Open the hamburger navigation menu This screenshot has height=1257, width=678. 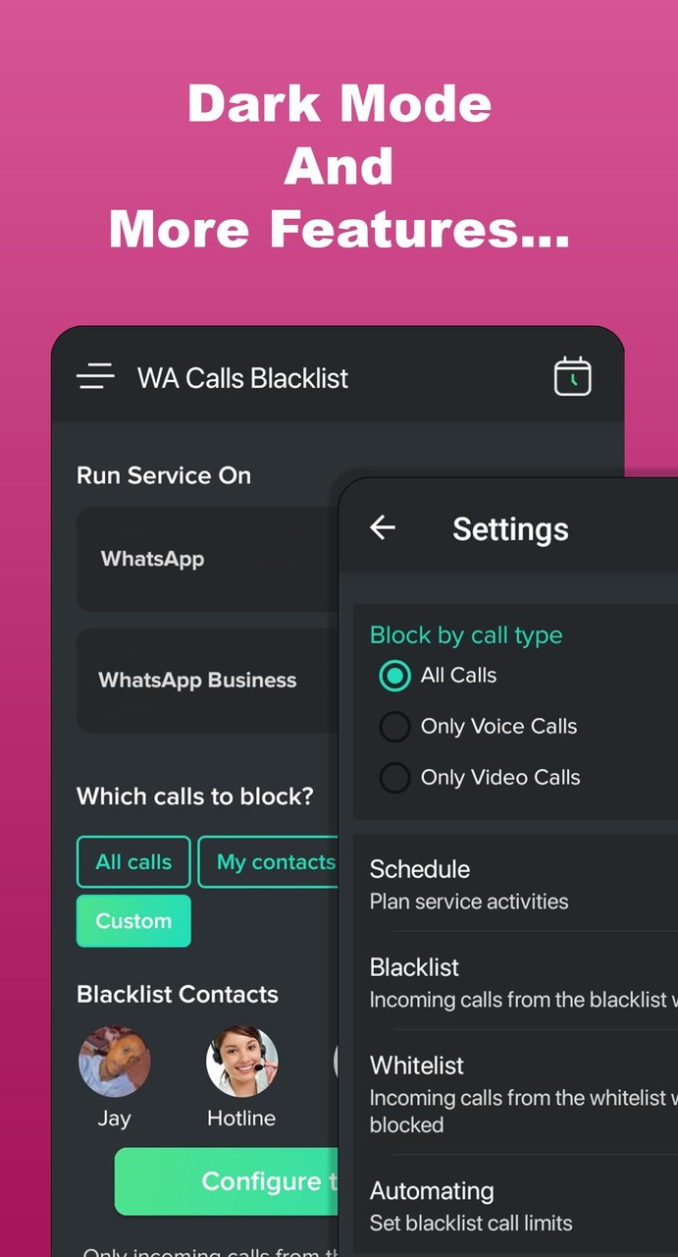(95, 376)
